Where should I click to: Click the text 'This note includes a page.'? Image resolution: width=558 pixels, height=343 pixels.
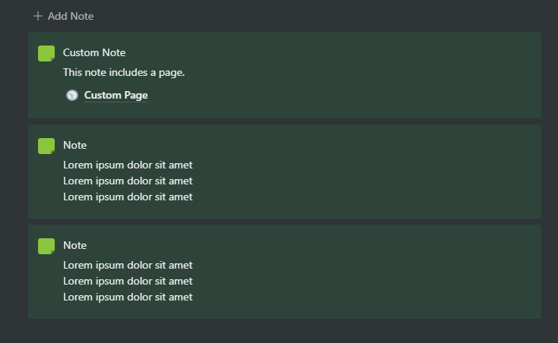point(124,72)
